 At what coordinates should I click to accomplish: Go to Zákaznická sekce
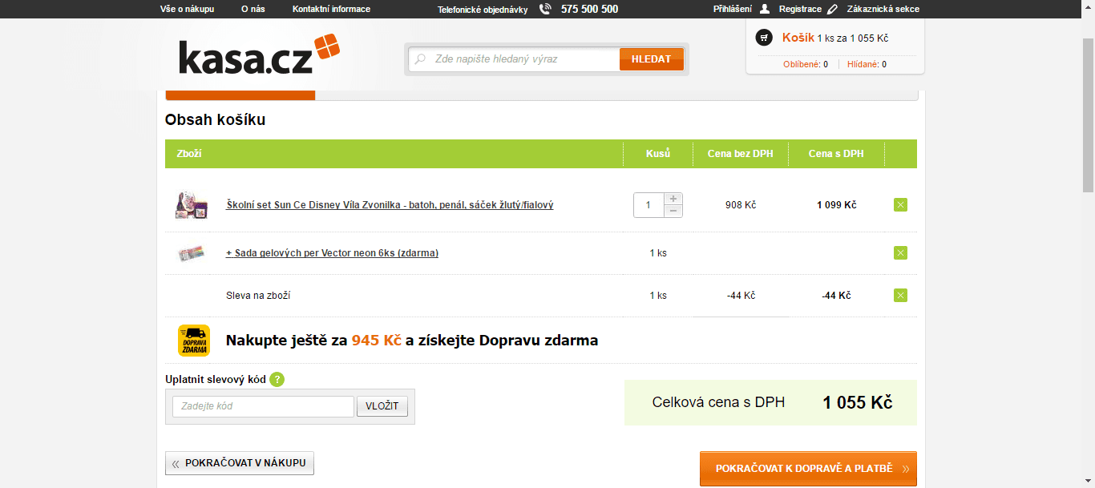883,9
